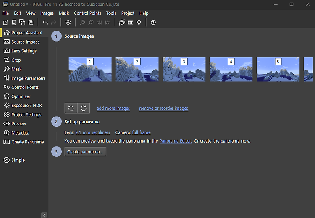Open the Edit menu
Image resolution: width=315 pixels, height=218 pixels.
click(x=18, y=13)
